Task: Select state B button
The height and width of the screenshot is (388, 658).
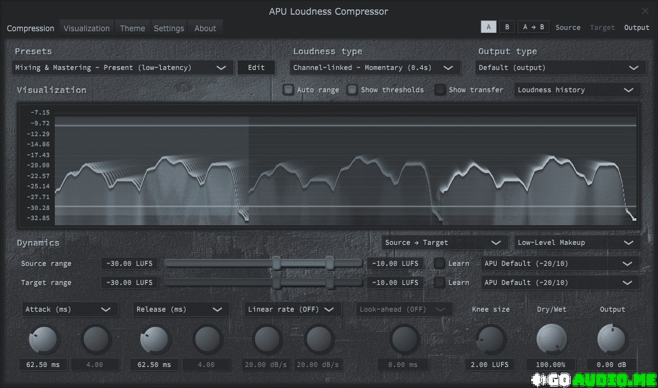Action: tap(507, 27)
